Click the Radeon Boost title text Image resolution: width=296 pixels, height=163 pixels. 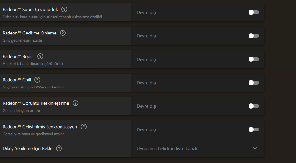[18, 57]
